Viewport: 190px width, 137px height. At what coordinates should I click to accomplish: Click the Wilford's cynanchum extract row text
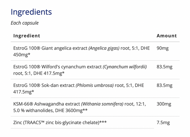[80, 70]
